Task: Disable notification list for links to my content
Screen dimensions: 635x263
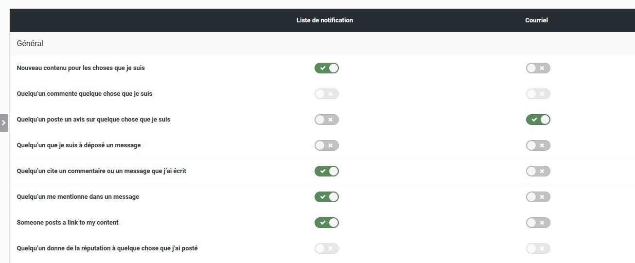Action: tap(326, 223)
